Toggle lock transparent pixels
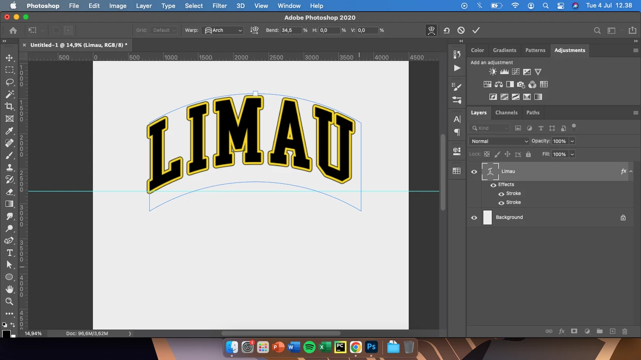 [487, 154]
